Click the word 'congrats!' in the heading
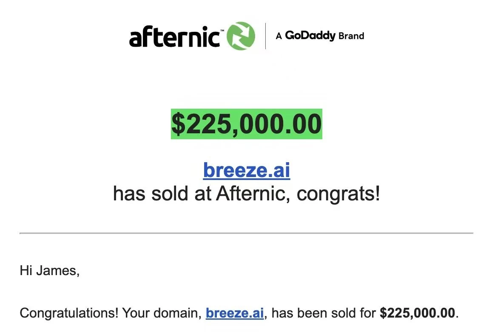The image size is (489, 332). (x=338, y=194)
